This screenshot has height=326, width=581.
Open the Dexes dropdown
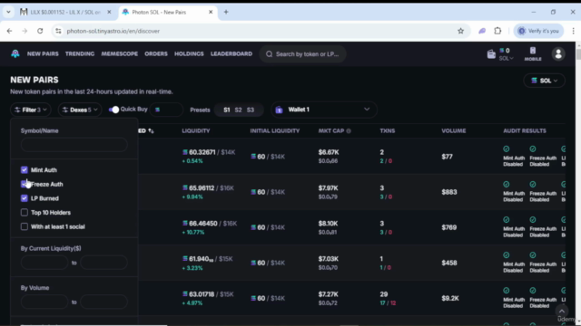(80, 110)
